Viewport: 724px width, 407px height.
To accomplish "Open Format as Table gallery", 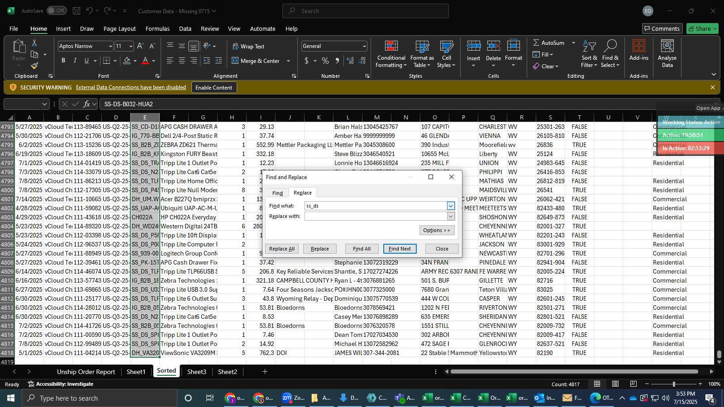I will (x=422, y=54).
